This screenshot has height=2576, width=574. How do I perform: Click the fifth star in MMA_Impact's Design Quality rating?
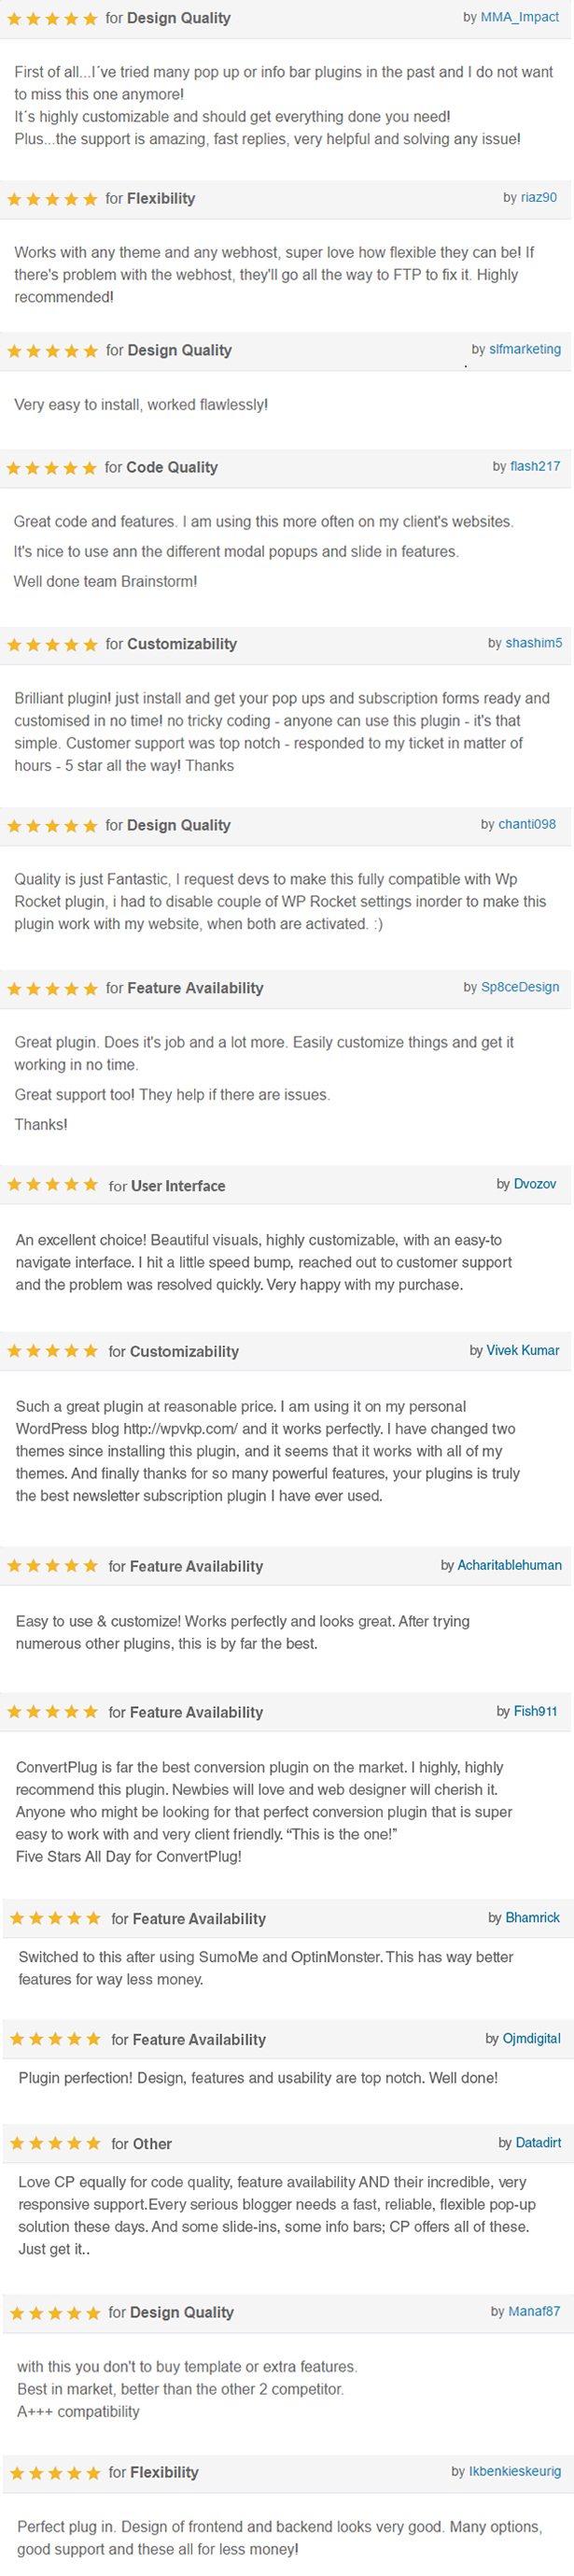click(91, 17)
